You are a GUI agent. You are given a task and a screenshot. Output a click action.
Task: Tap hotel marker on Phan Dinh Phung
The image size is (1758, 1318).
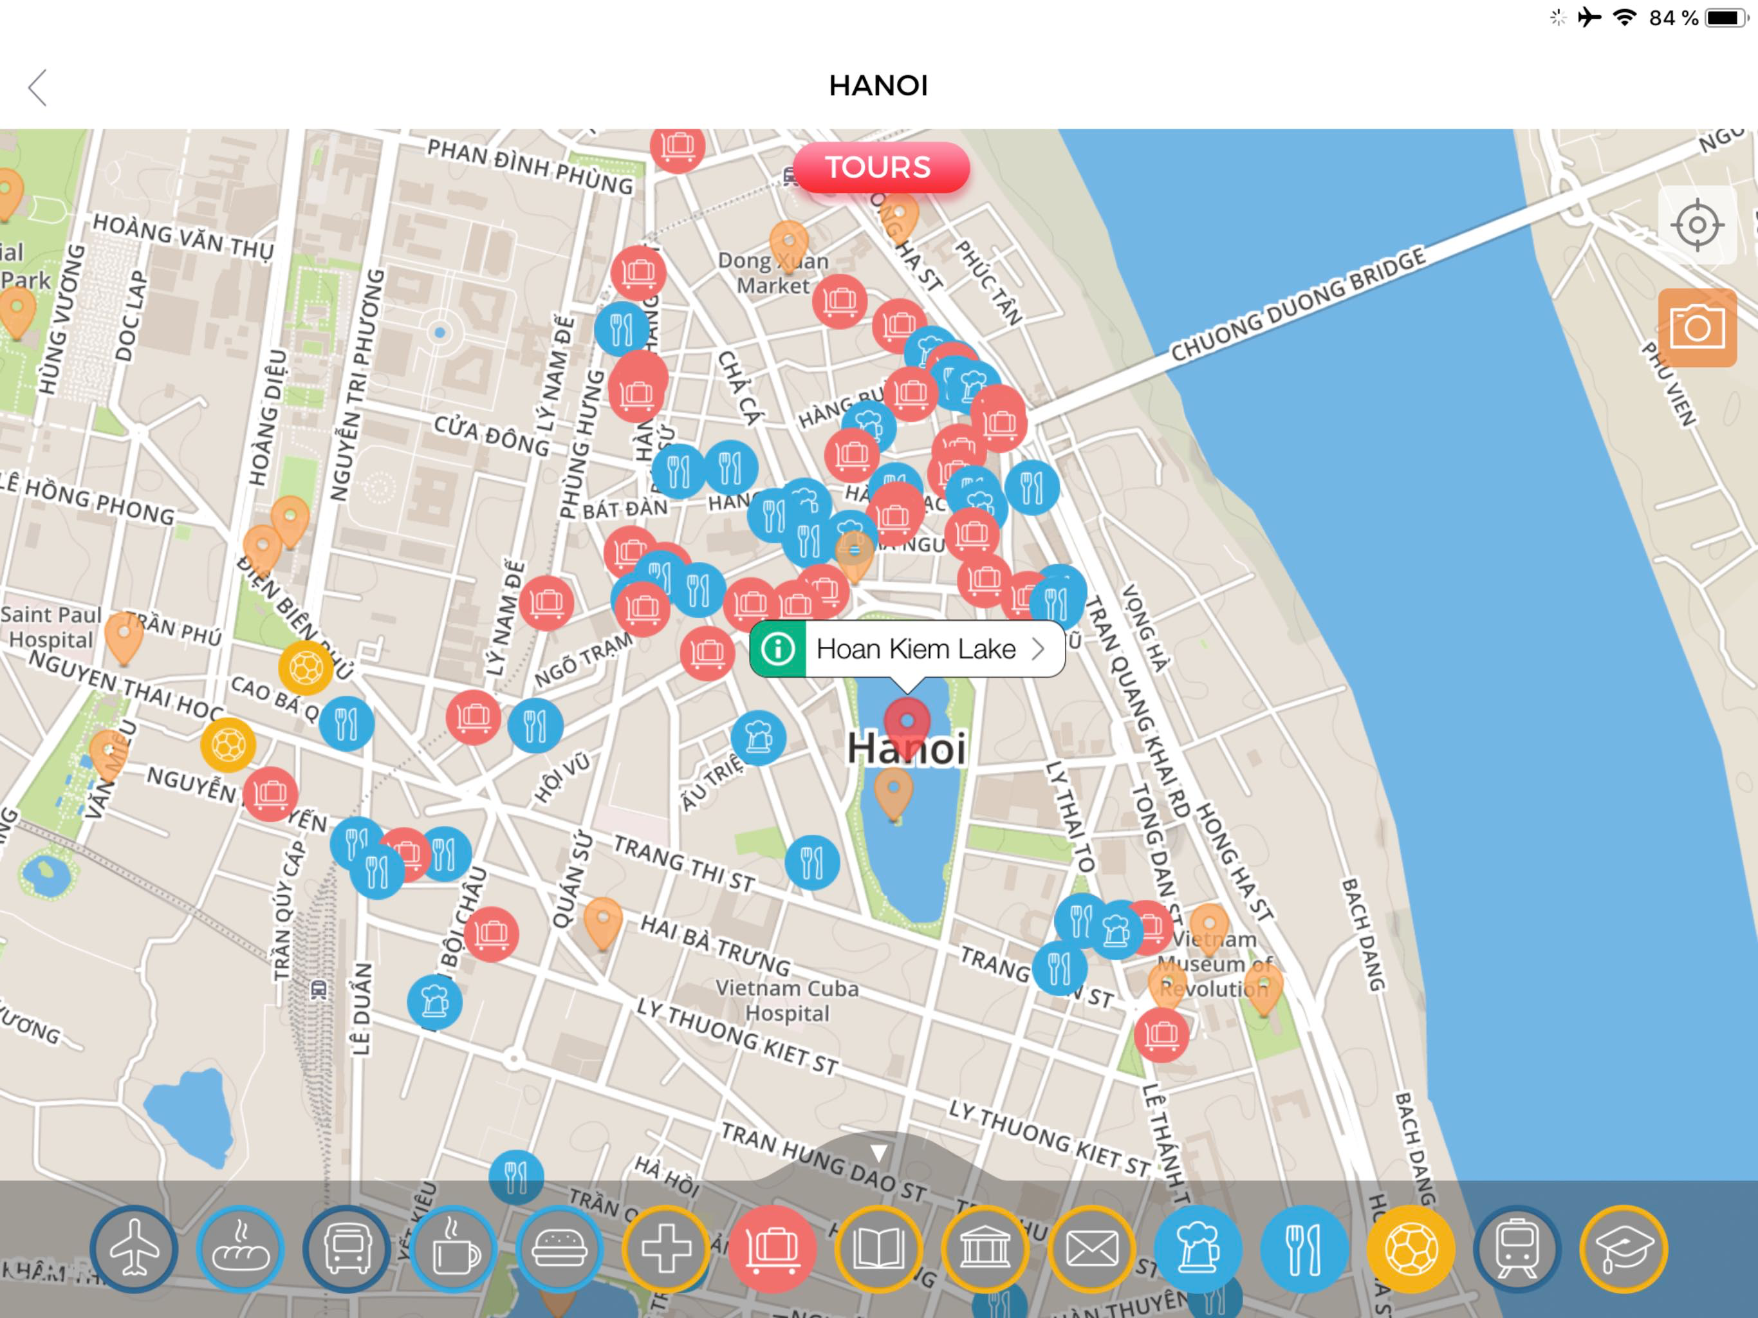pos(678,148)
